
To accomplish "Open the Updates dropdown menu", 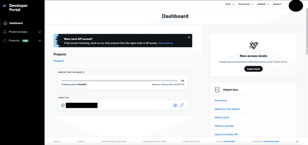I will (x=263, y=4).
